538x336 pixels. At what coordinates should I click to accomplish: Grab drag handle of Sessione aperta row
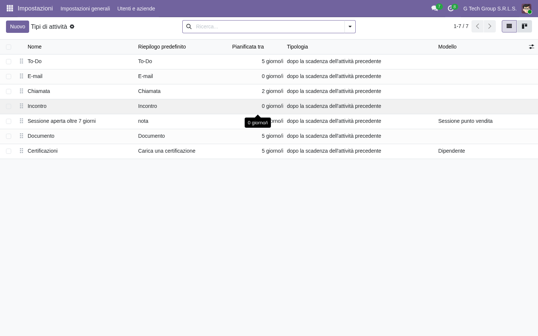(x=21, y=121)
